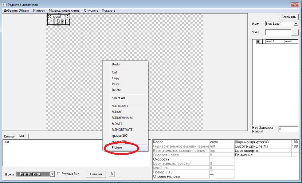Viewport: 302px width, 183px height.
Task: Click the Нач. Задержка input field
Action: click(x=288, y=129)
